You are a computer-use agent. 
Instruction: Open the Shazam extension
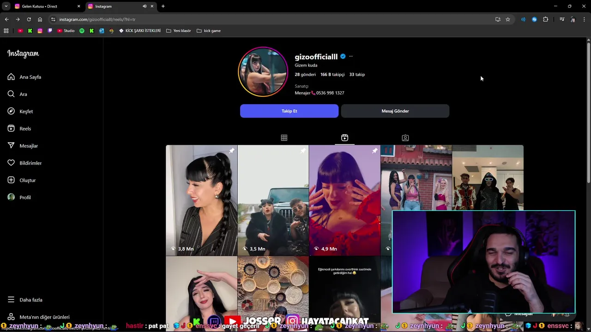pyautogui.click(x=534, y=19)
